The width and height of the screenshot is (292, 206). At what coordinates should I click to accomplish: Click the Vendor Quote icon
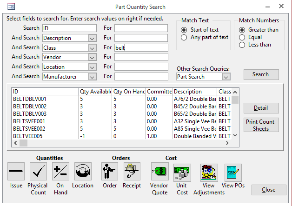(x=160, y=172)
